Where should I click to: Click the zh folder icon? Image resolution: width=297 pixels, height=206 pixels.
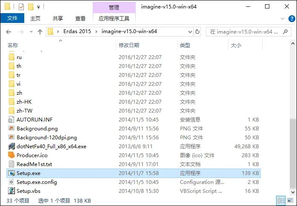point(11,93)
